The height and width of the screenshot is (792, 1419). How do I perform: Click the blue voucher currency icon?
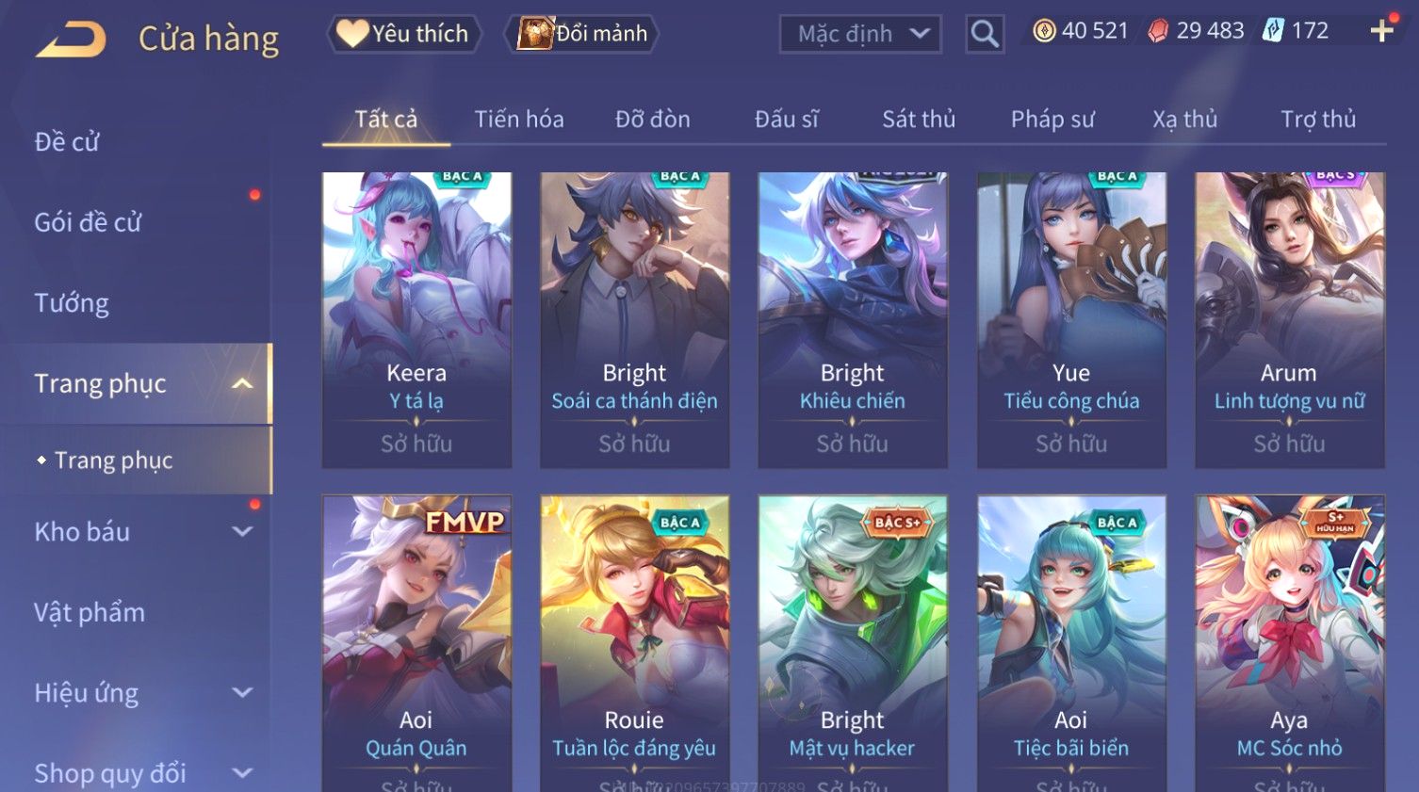coord(1273,31)
